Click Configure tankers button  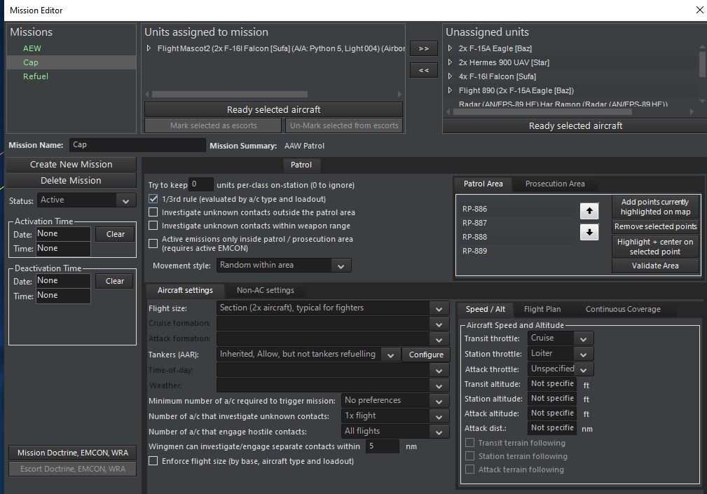426,355
